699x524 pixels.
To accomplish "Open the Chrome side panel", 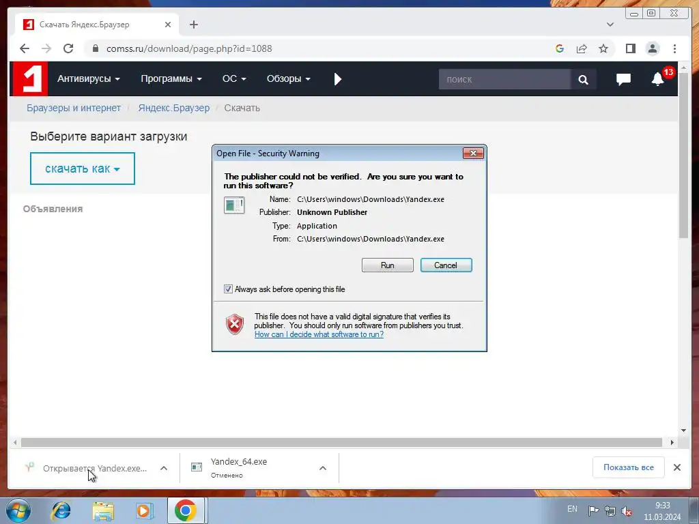I will [630, 48].
